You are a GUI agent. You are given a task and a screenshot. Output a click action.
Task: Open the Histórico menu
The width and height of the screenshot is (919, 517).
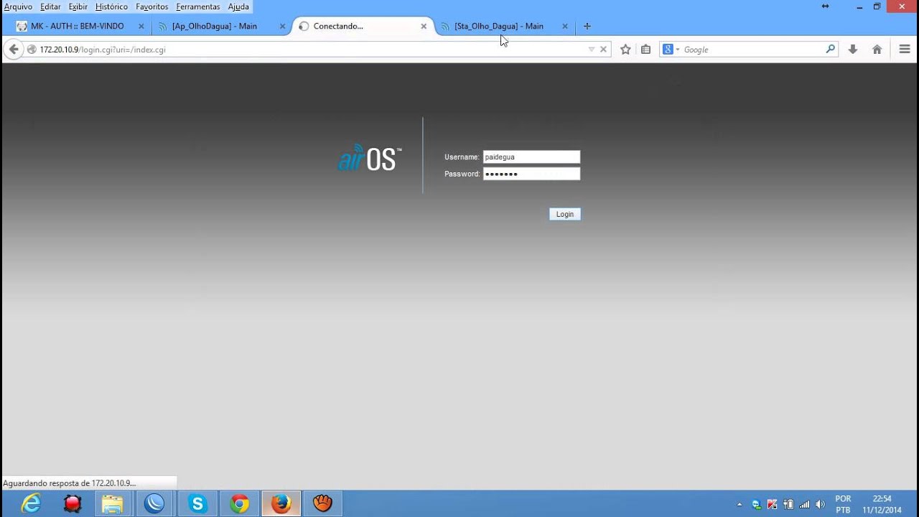point(111,6)
